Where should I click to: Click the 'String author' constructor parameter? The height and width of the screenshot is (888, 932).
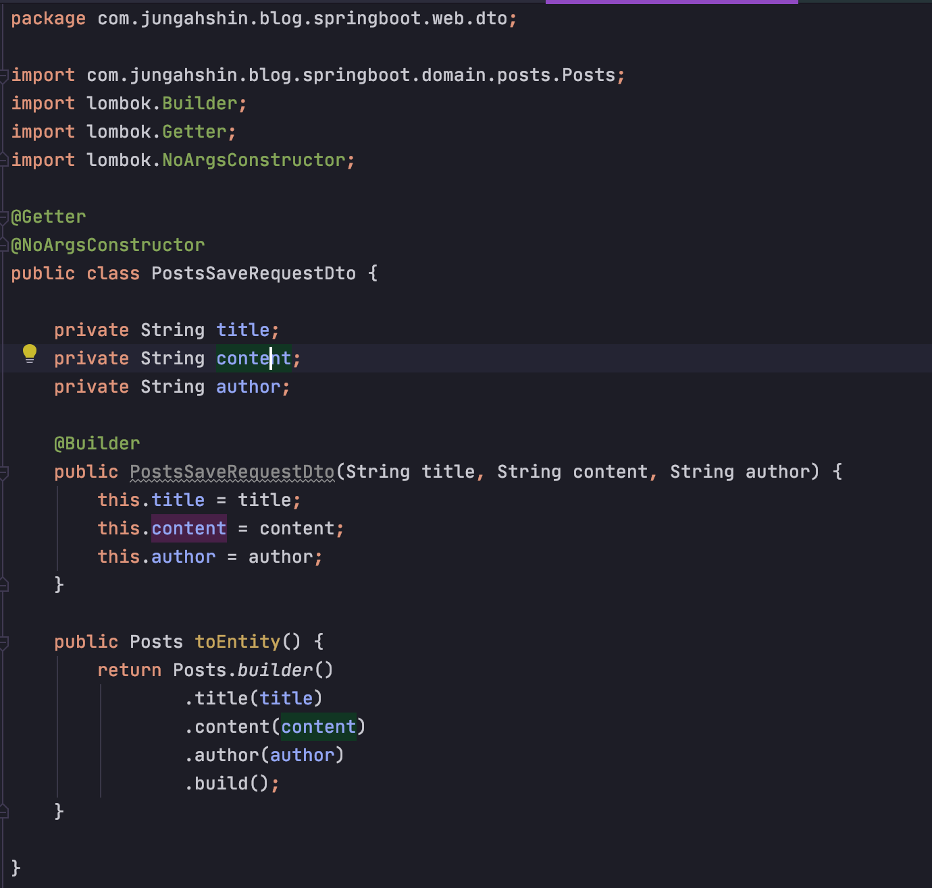coord(740,472)
